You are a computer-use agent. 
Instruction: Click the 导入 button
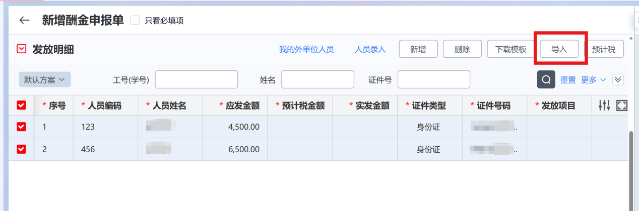559,49
